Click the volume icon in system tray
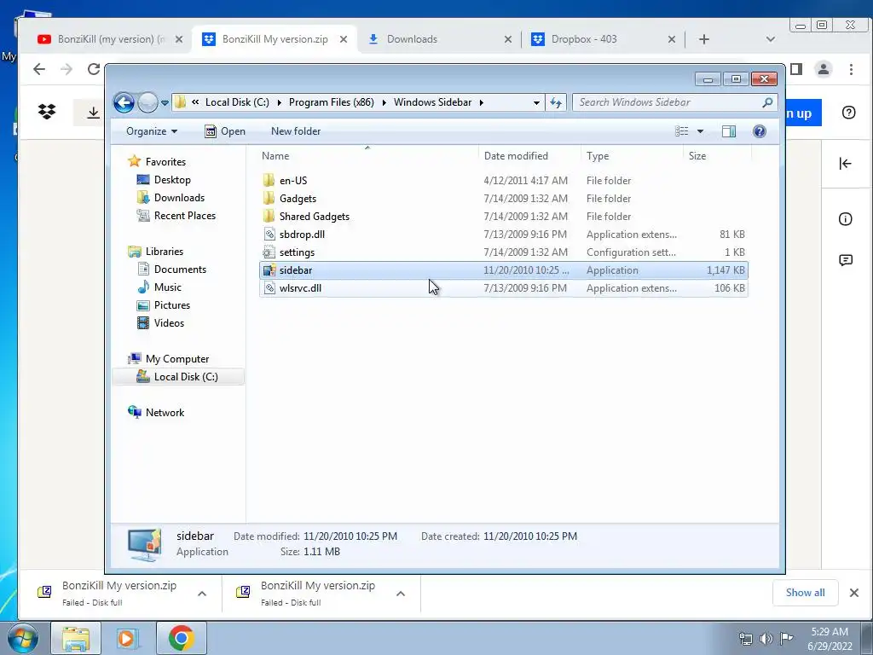The image size is (873, 655). click(766, 638)
